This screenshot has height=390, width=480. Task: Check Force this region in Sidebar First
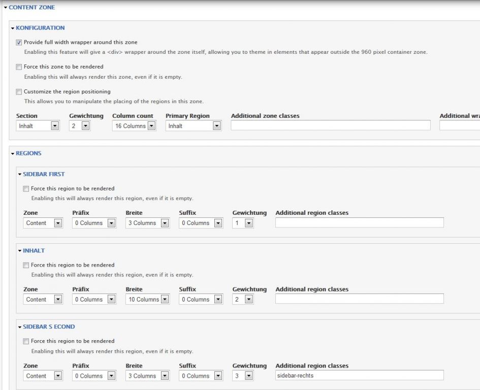tap(26, 189)
